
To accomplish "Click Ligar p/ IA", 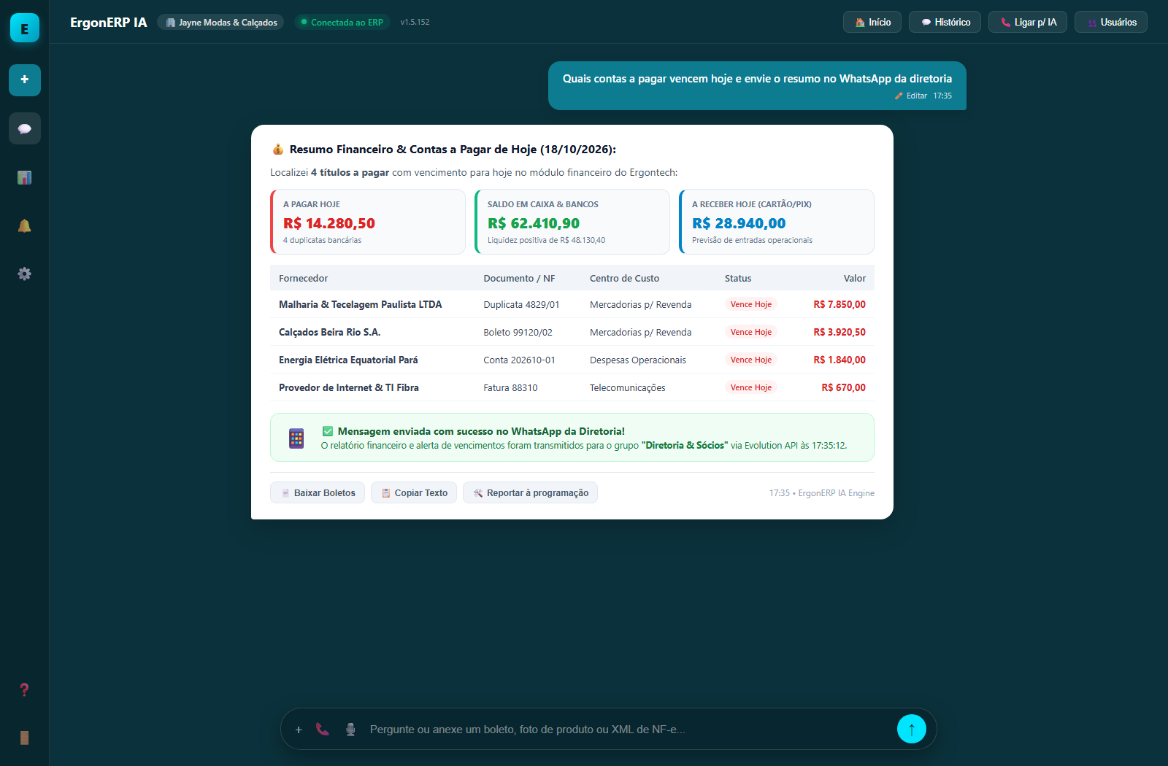I will coord(1028,22).
